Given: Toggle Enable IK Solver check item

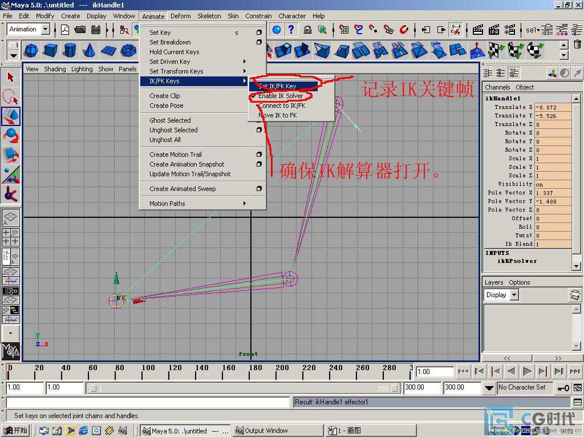Looking at the screenshot, I should (x=280, y=96).
